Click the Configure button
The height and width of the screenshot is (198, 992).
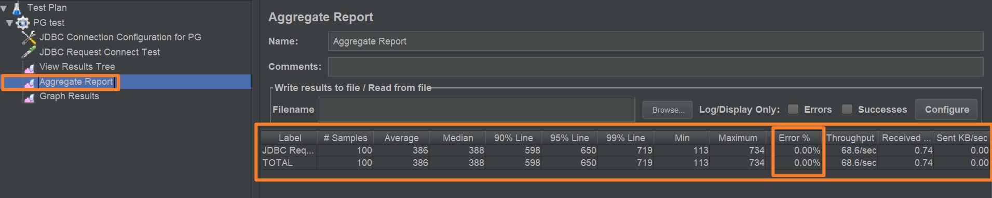pyautogui.click(x=946, y=110)
